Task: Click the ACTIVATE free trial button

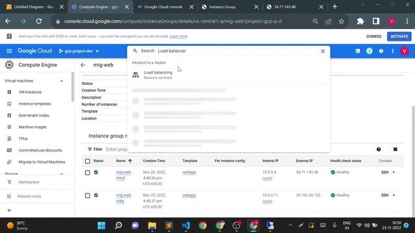Action: 399,36
